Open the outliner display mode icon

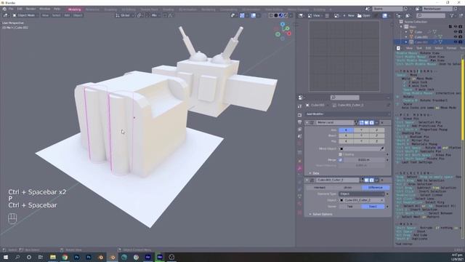(408, 15)
